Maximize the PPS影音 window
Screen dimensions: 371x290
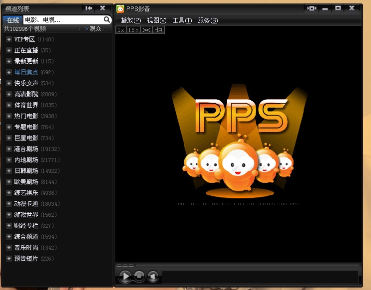coord(338,8)
